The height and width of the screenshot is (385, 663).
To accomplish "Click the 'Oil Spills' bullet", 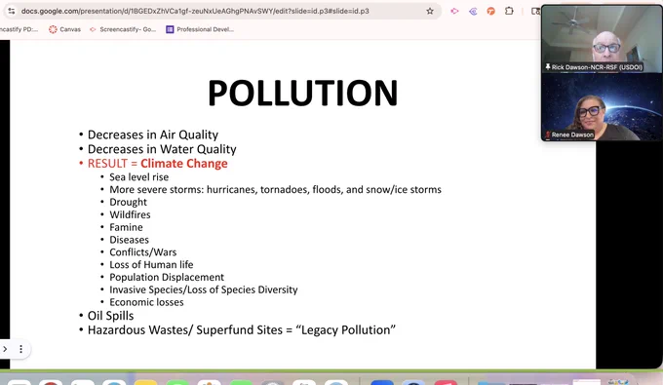I will 110,316.
